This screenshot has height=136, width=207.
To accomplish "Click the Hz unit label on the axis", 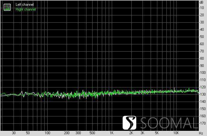I will click(201, 133).
